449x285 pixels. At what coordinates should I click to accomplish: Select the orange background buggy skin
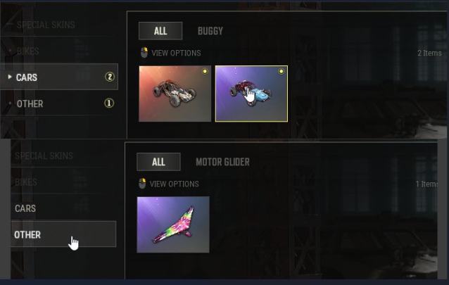(175, 94)
